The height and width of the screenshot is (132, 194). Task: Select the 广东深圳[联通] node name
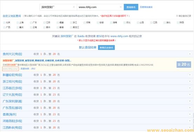[12, 101]
